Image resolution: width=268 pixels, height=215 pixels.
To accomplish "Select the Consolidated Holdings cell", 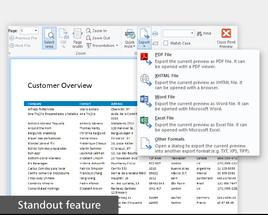I will [44, 189].
